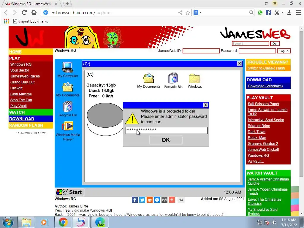Open My Documents folder in C: window
304x228 pixels.
149,81
